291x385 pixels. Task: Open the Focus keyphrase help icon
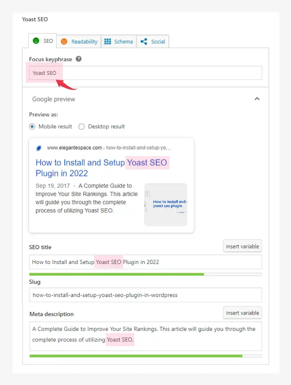pyautogui.click(x=78, y=59)
